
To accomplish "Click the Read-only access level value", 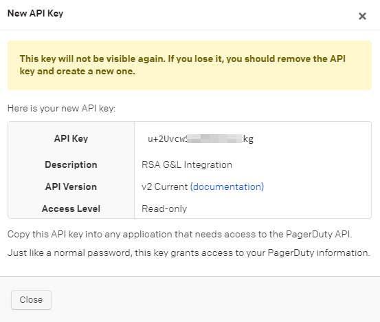I will coord(164,208).
